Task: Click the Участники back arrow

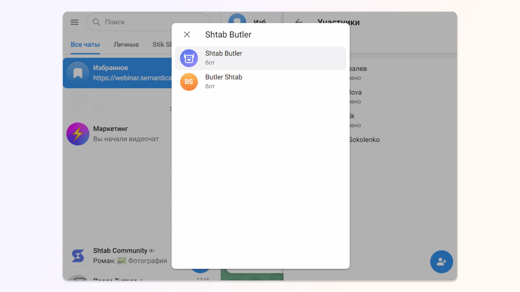Action: tap(298, 22)
